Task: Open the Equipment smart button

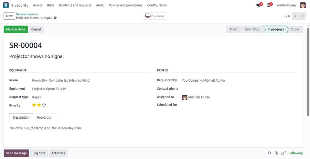Action: pos(155,16)
